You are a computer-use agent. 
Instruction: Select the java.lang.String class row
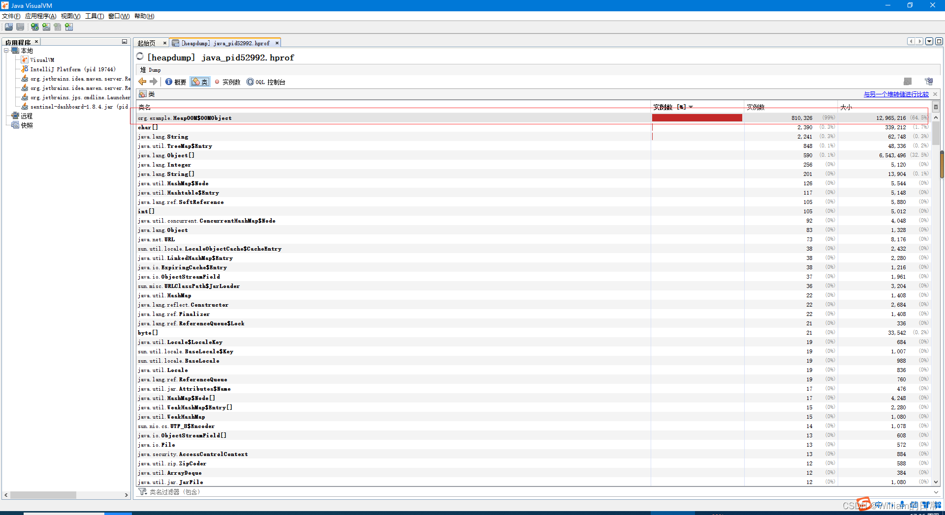pyautogui.click(x=534, y=137)
